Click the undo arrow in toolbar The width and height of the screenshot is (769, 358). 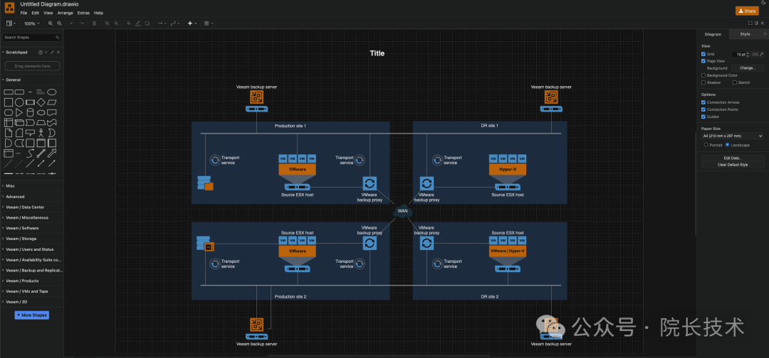[72, 23]
